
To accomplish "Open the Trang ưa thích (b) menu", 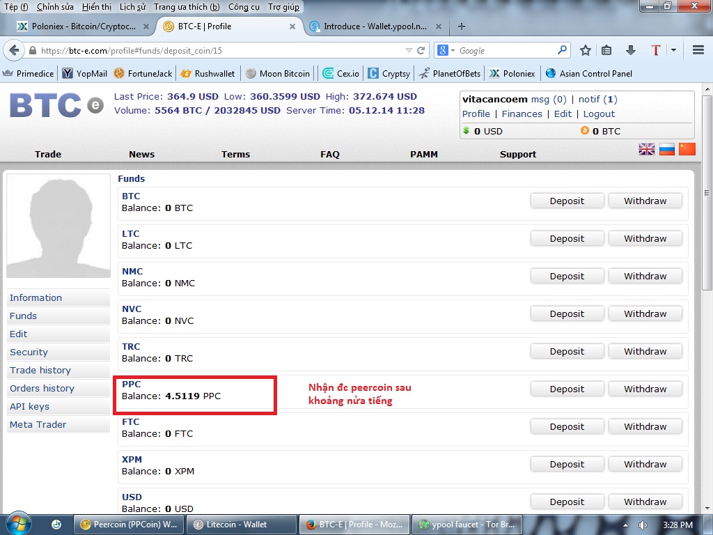I will 187,7.
